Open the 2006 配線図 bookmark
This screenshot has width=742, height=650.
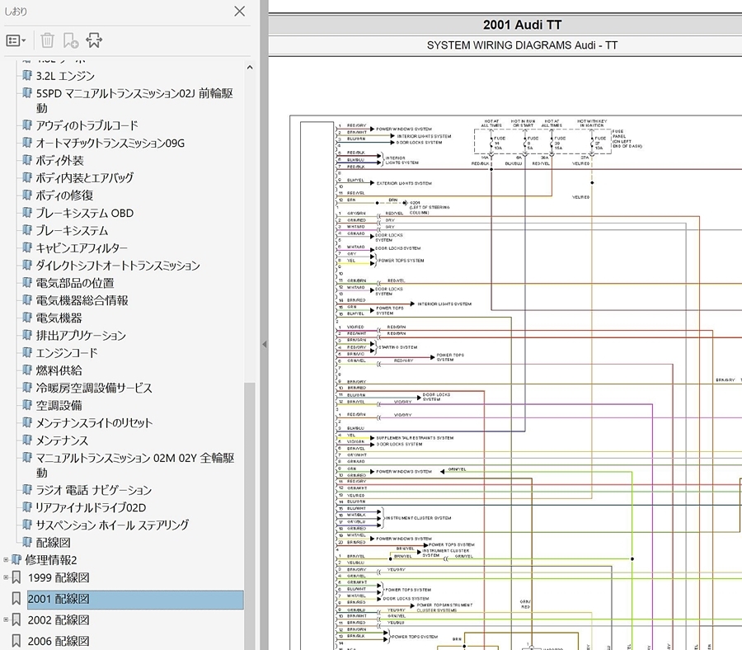(59, 641)
